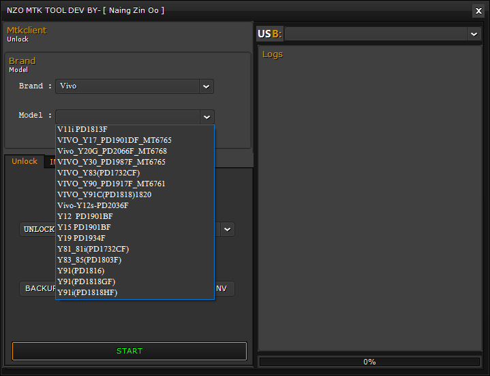Choose Y12 PD1901BF model
This screenshot has height=376, width=490.
(85, 216)
